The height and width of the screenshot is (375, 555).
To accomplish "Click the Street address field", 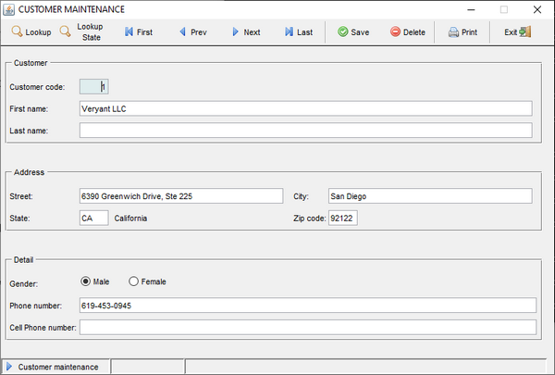I will [180, 196].
